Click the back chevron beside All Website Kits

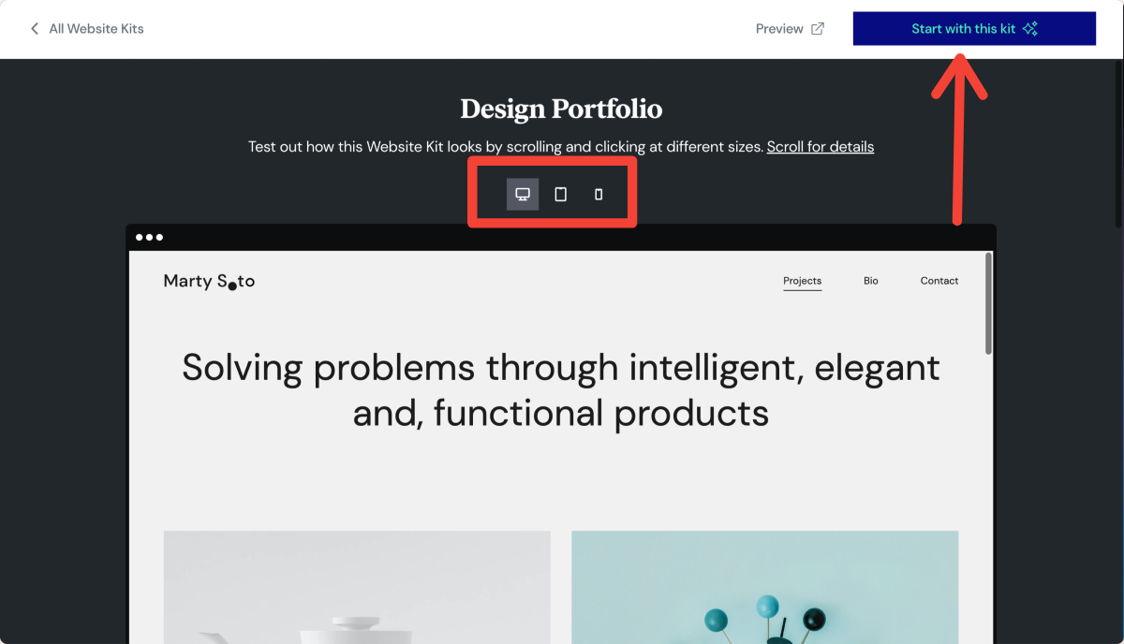[x=35, y=29]
